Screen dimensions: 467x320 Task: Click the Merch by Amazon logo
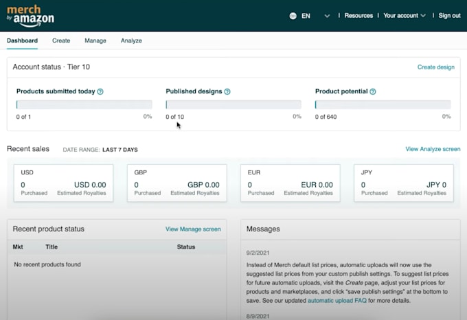tap(30, 16)
